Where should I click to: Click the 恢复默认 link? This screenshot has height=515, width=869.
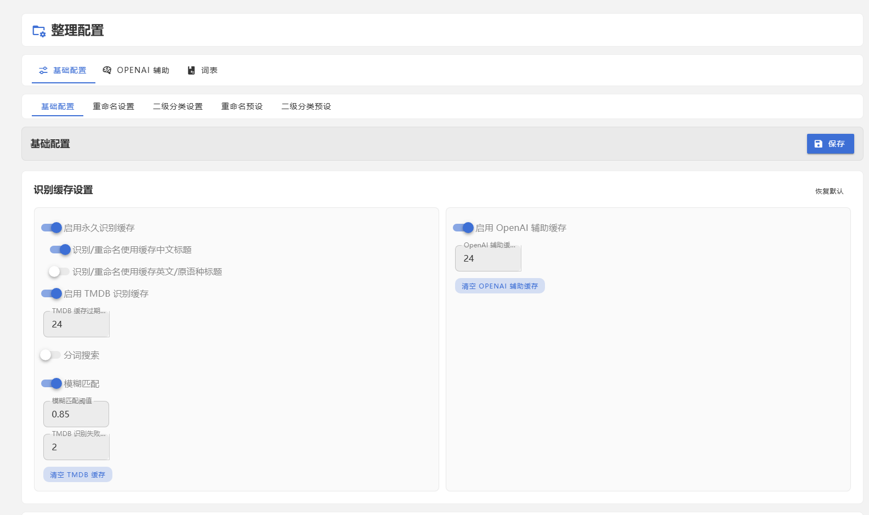click(x=829, y=191)
